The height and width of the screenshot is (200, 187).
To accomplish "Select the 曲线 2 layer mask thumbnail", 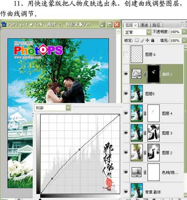I will (x=154, y=74).
